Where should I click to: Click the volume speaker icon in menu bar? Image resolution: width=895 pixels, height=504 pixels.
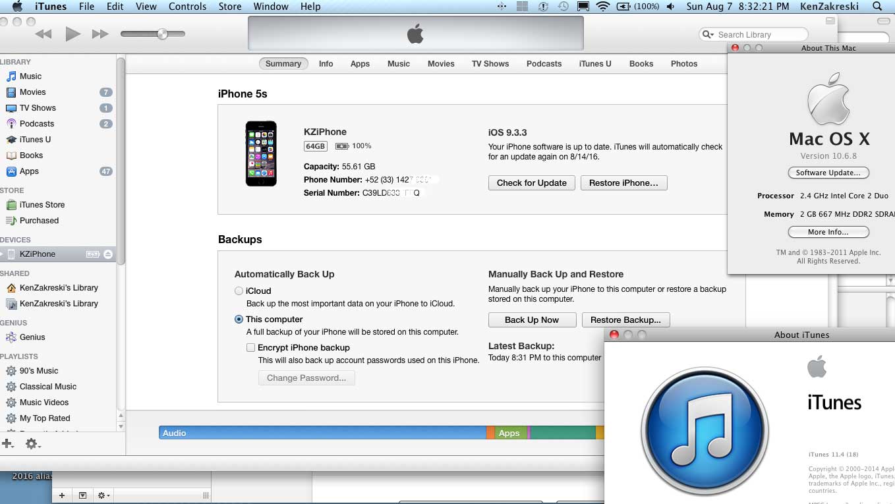click(670, 7)
